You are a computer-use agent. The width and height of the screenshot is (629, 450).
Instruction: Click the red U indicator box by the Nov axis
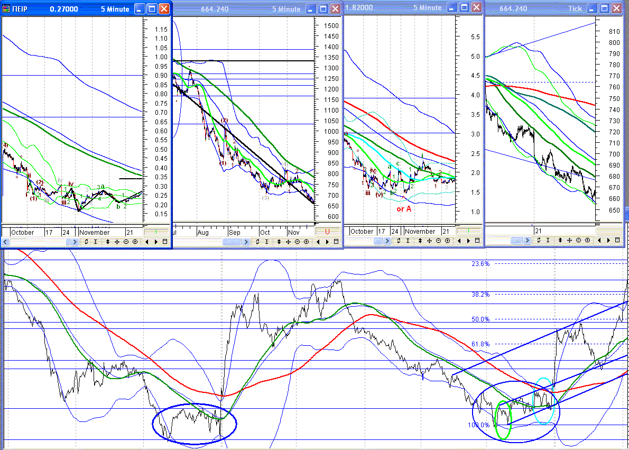pos(327,232)
